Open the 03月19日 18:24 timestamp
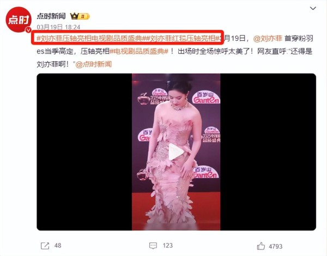This screenshot has height=256, width=327. [58, 27]
